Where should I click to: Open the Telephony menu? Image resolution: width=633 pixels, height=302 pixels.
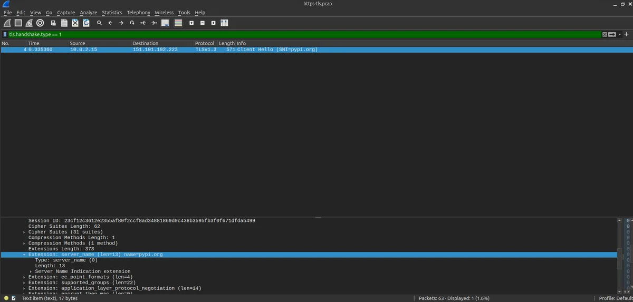pyautogui.click(x=138, y=13)
